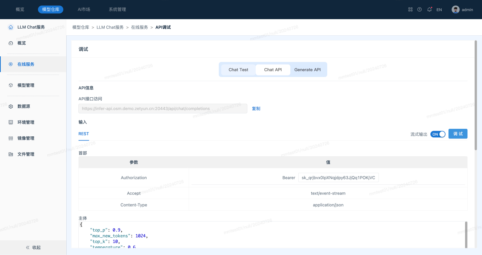482x255 pixels.
Task: Open the AI市场 top menu
Action: [x=84, y=9]
